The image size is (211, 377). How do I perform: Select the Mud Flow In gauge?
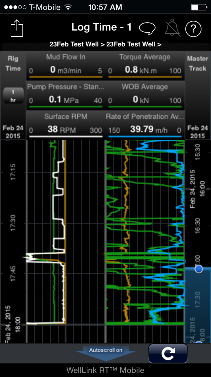tap(66, 66)
